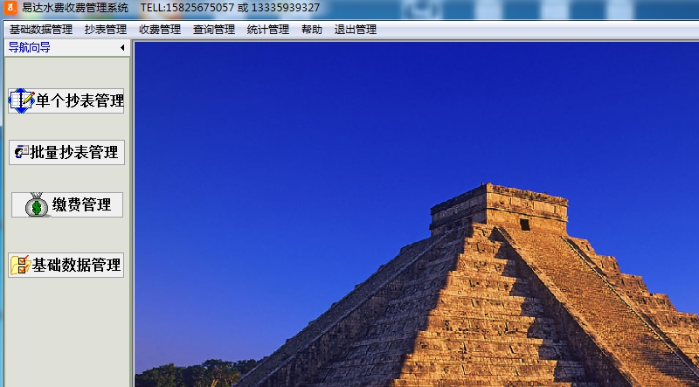Image resolution: width=699 pixels, height=387 pixels.
Task: Open the 退出管理 menu
Action: pyautogui.click(x=356, y=30)
